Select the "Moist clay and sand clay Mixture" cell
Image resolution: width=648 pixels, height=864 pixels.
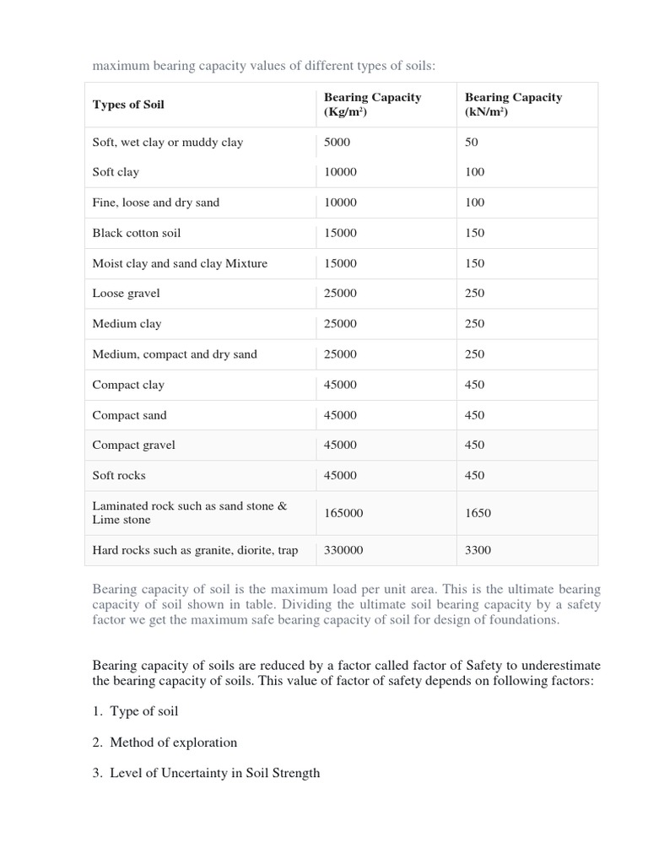pos(180,263)
